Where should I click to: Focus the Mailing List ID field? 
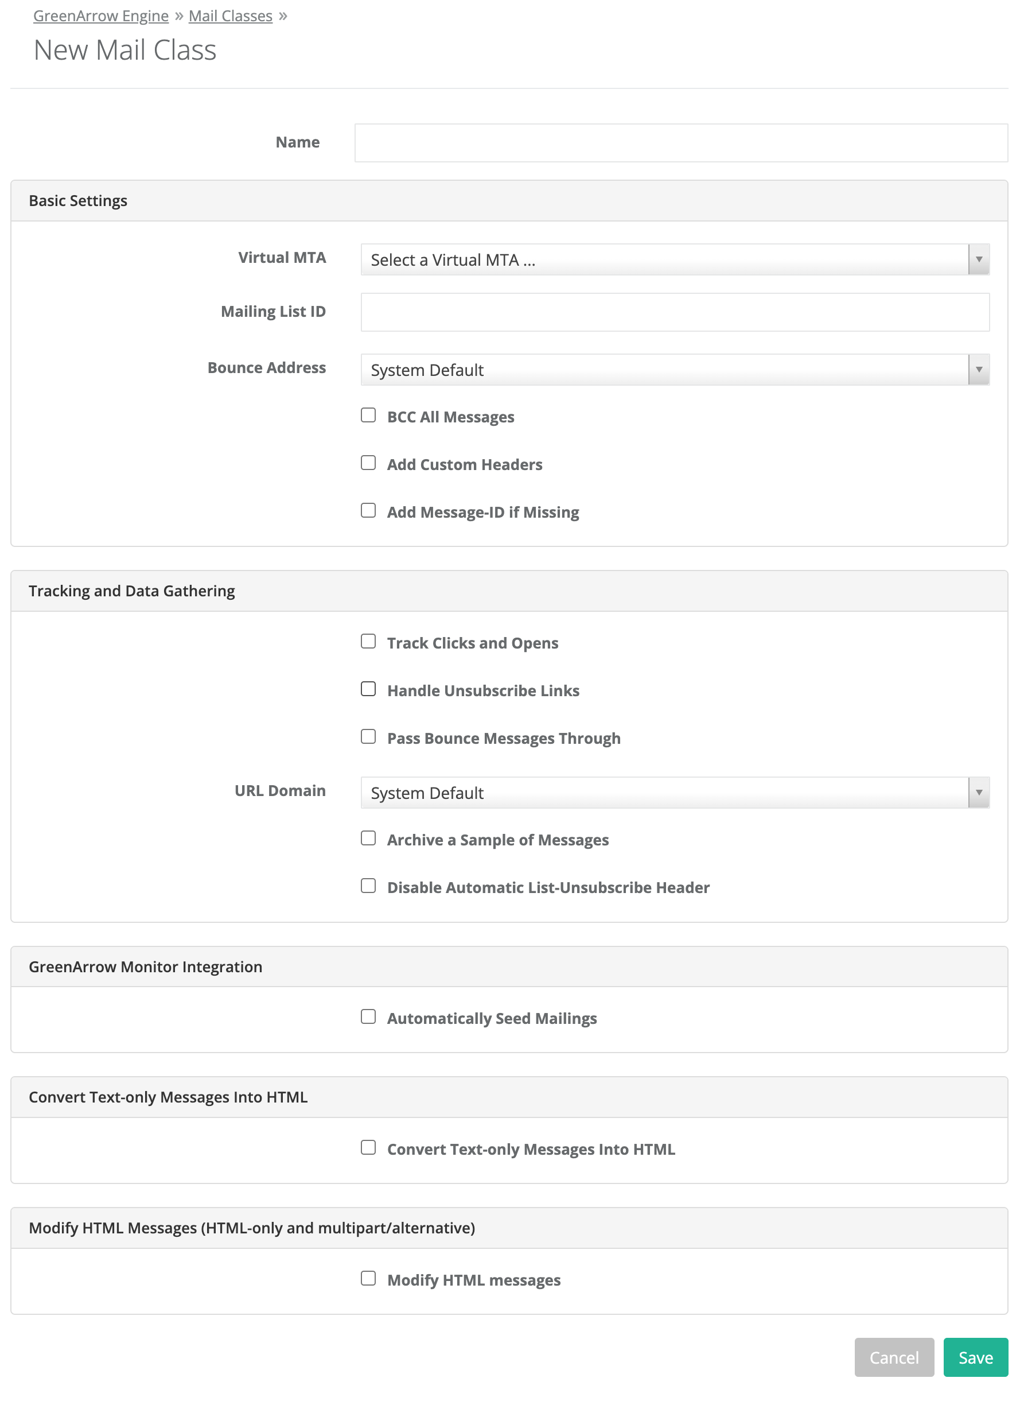pyautogui.click(x=674, y=312)
